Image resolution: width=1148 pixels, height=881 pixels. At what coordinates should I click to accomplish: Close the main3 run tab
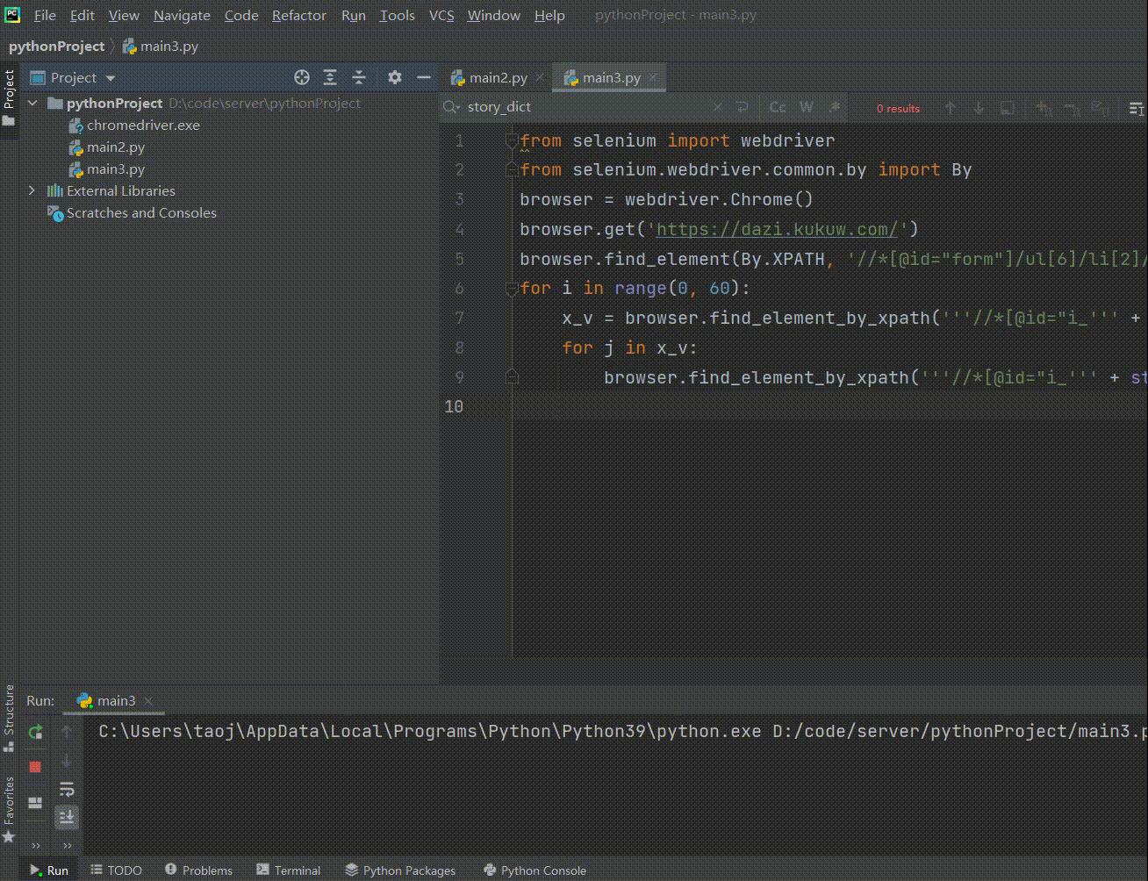(x=148, y=701)
